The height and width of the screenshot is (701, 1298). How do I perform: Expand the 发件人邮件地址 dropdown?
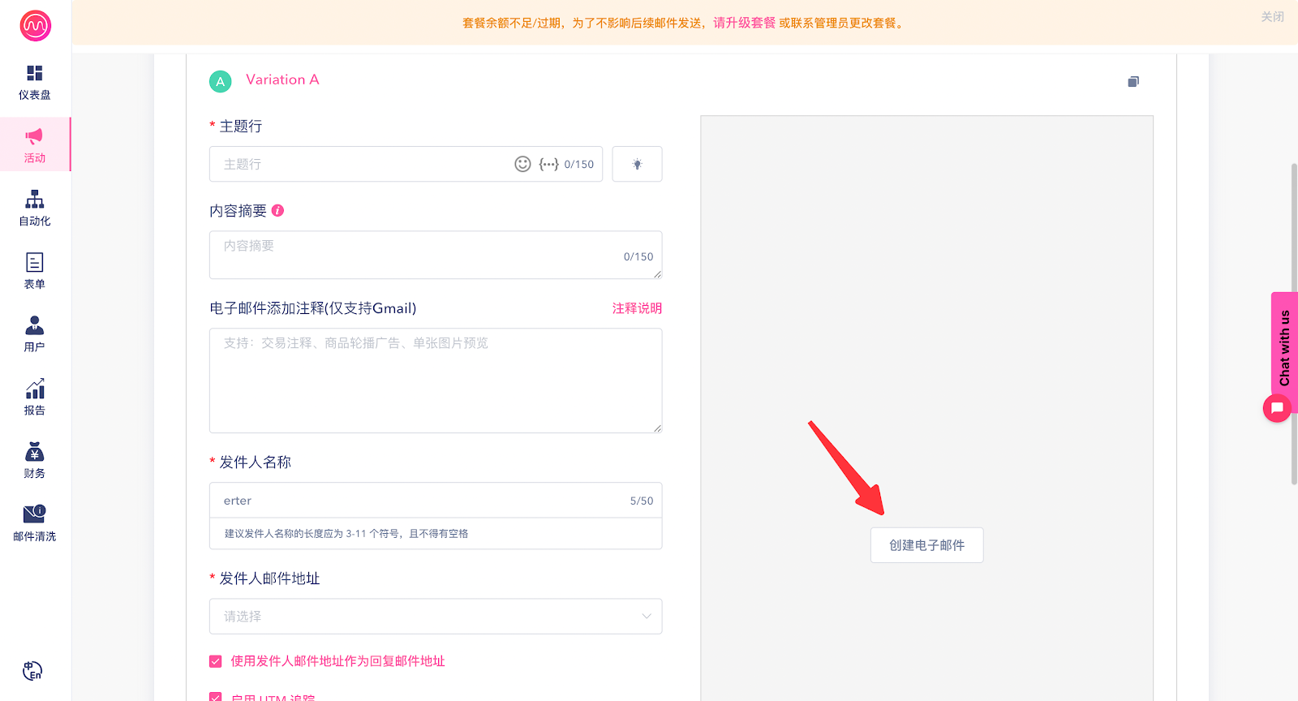(x=436, y=617)
